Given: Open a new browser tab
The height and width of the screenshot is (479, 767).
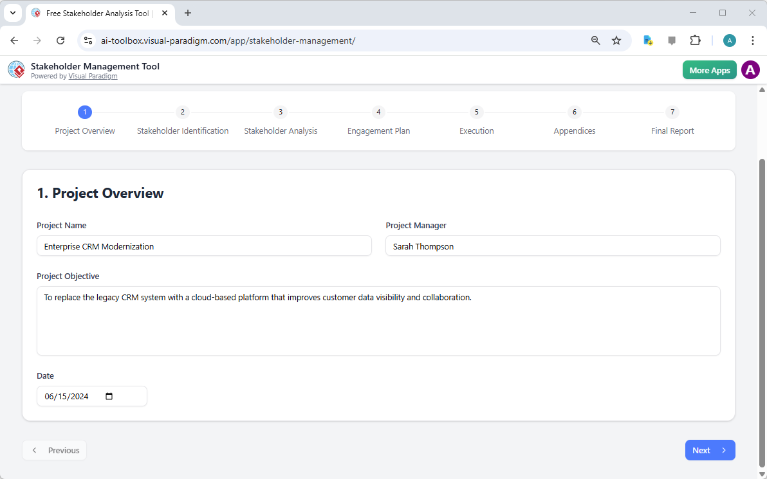Looking at the screenshot, I should click(187, 13).
